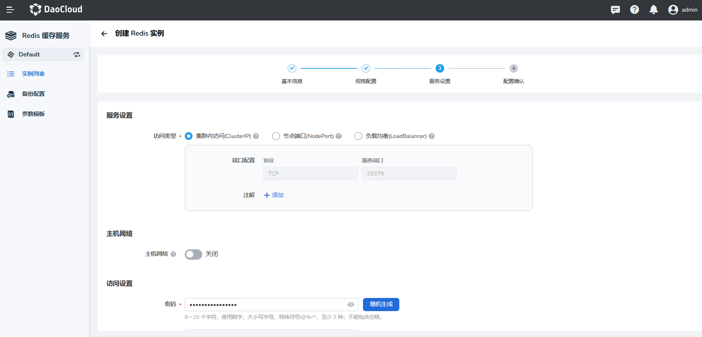Enable the 主机网络 toggle switch
The height and width of the screenshot is (337, 702).
[x=193, y=254]
